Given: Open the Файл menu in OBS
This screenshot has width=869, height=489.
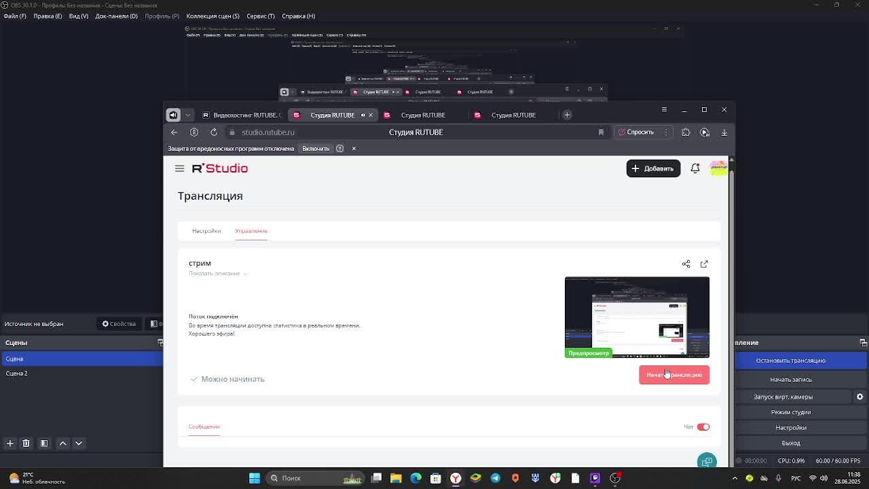Looking at the screenshot, I should (15, 16).
